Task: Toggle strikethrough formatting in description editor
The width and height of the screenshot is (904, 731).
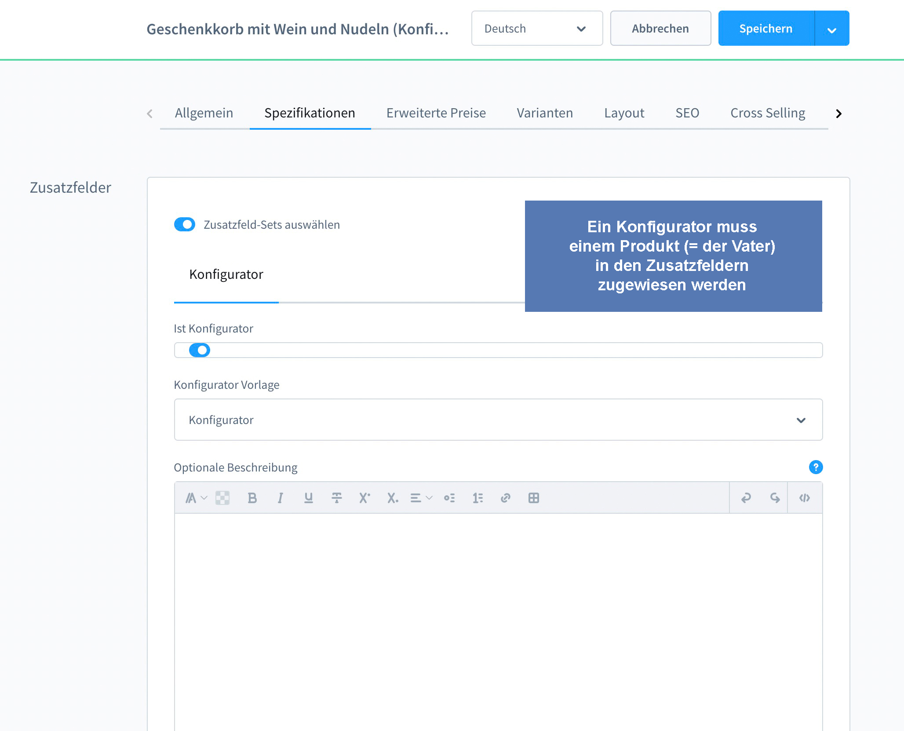Action: [336, 498]
